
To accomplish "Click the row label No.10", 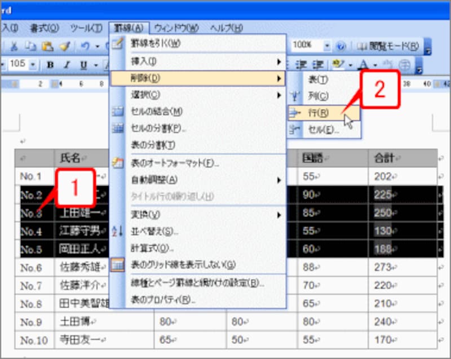I will (34, 340).
